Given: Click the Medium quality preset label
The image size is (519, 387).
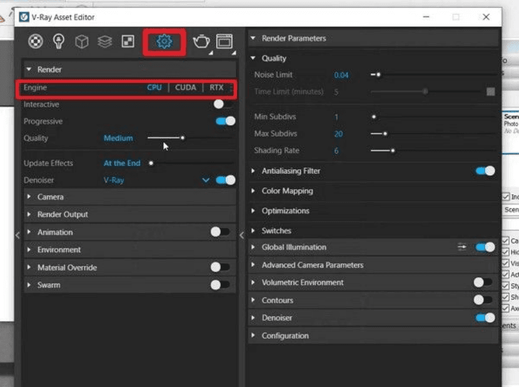Looking at the screenshot, I should pos(118,138).
